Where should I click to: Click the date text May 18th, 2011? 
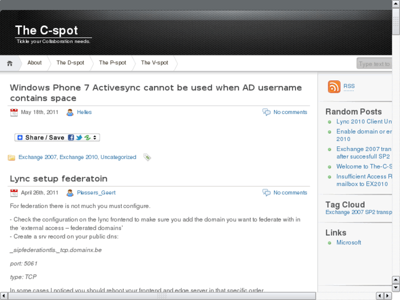click(x=40, y=112)
